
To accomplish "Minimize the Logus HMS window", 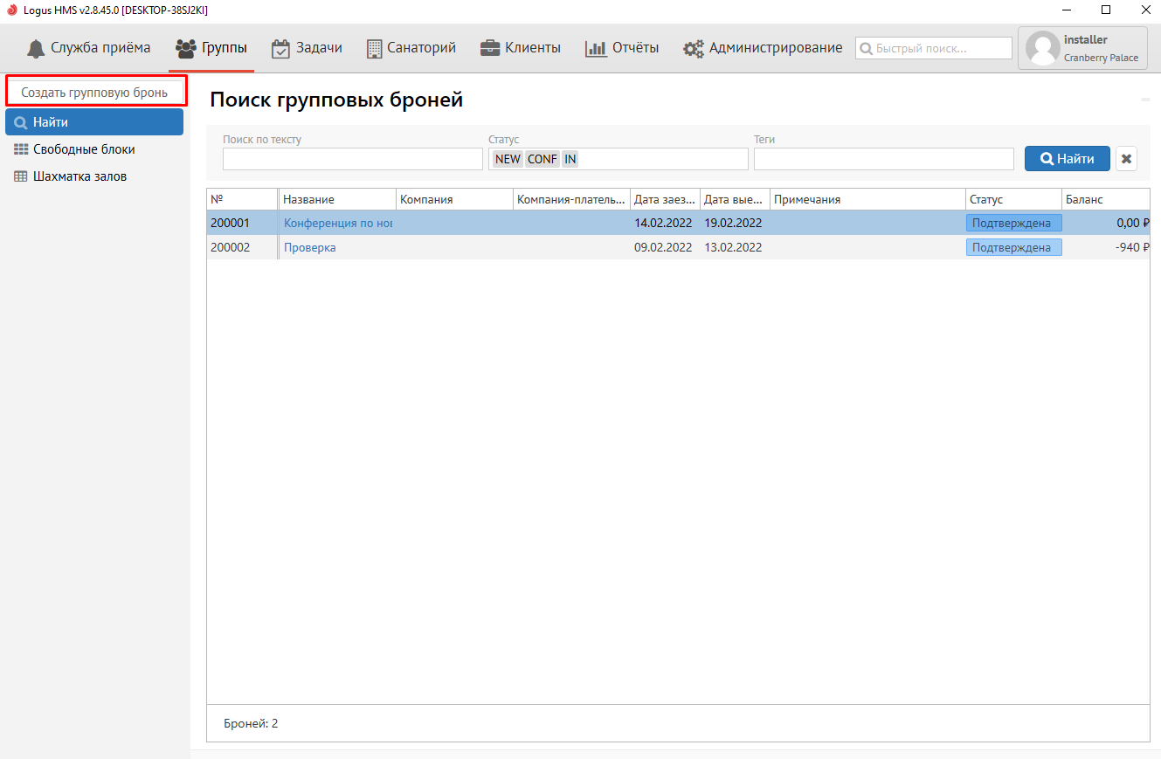I will (x=1067, y=10).
